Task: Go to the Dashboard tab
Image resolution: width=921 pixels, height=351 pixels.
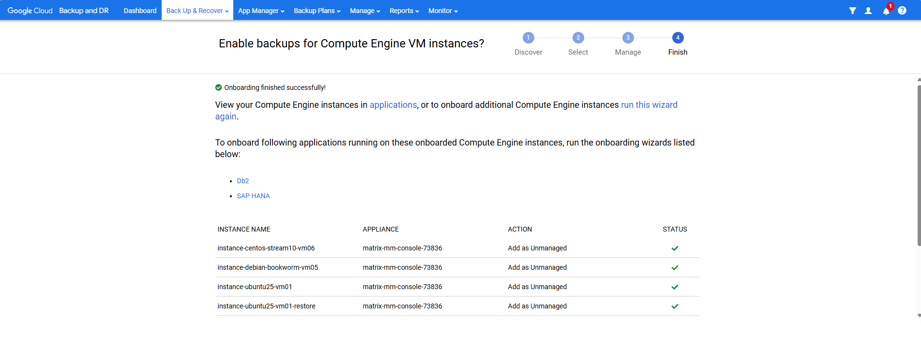Action: point(140,11)
